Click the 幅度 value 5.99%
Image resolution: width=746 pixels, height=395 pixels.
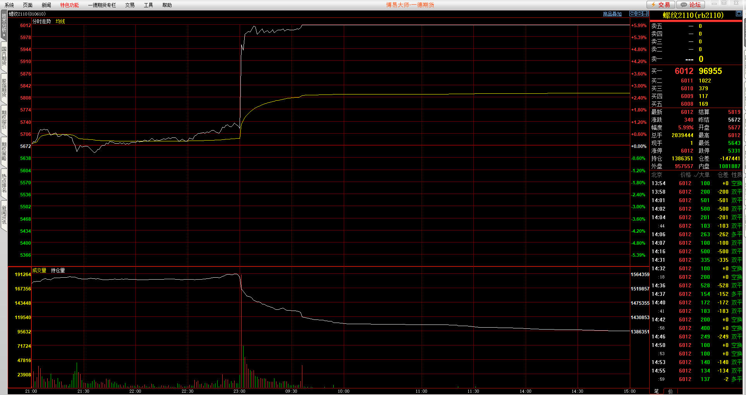[x=685, y=127]
